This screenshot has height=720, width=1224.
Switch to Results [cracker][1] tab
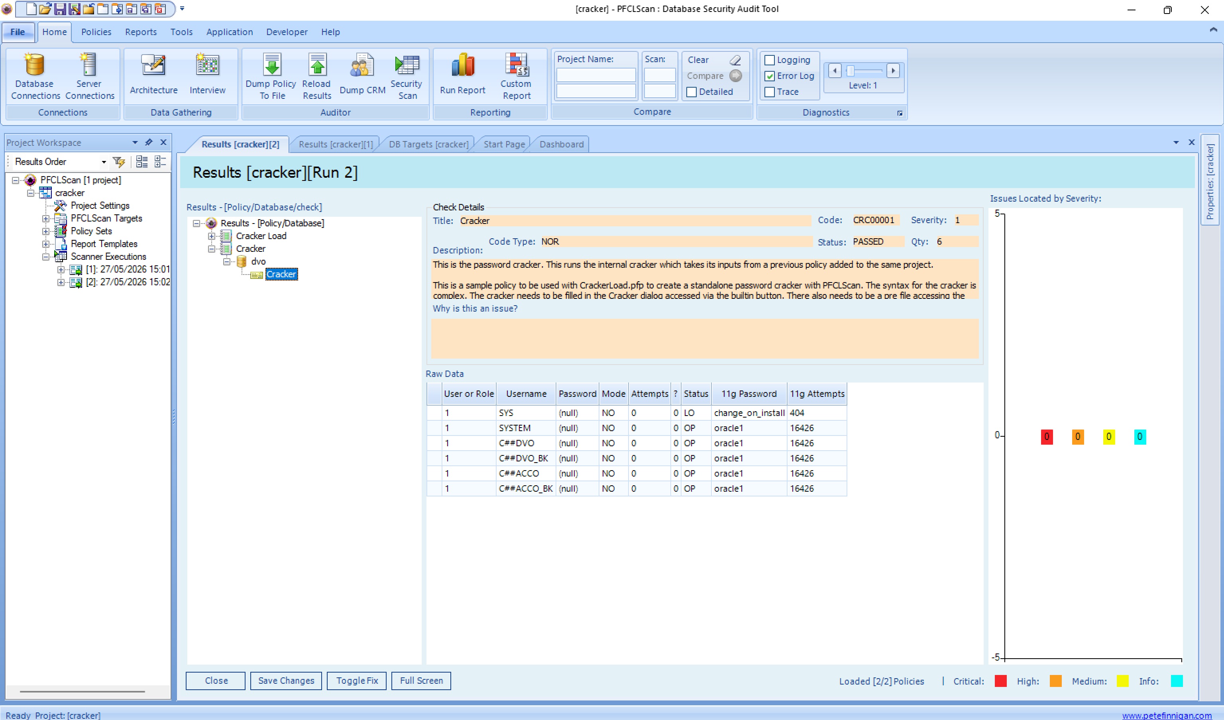[336, 144]
